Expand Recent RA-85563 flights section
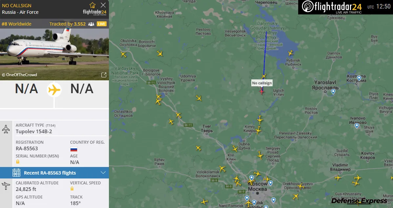 54,173
